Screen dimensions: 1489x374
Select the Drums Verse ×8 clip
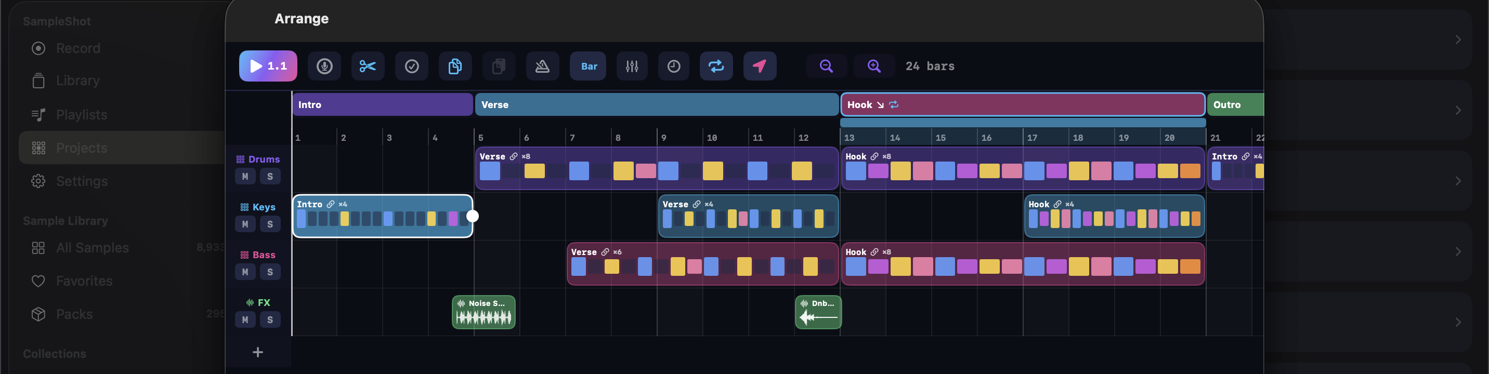click(x=657, y=168)
